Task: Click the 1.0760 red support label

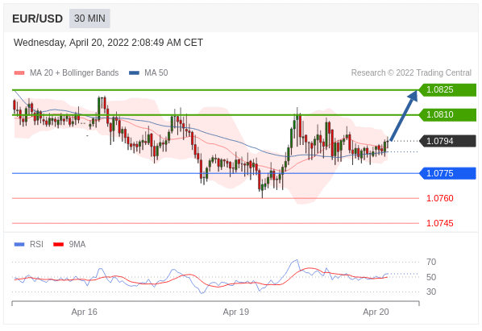Action: click(439, 198)
